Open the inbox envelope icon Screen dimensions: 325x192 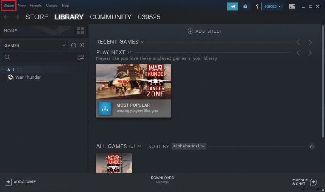tap(245, 6)
